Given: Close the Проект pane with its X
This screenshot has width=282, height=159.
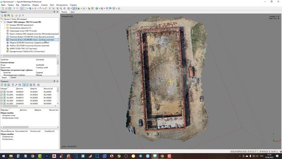Looking at the screenshot, I should (57, 12).
